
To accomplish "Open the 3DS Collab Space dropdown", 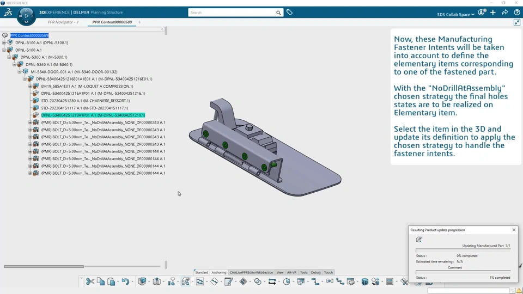I will [455, 14].
